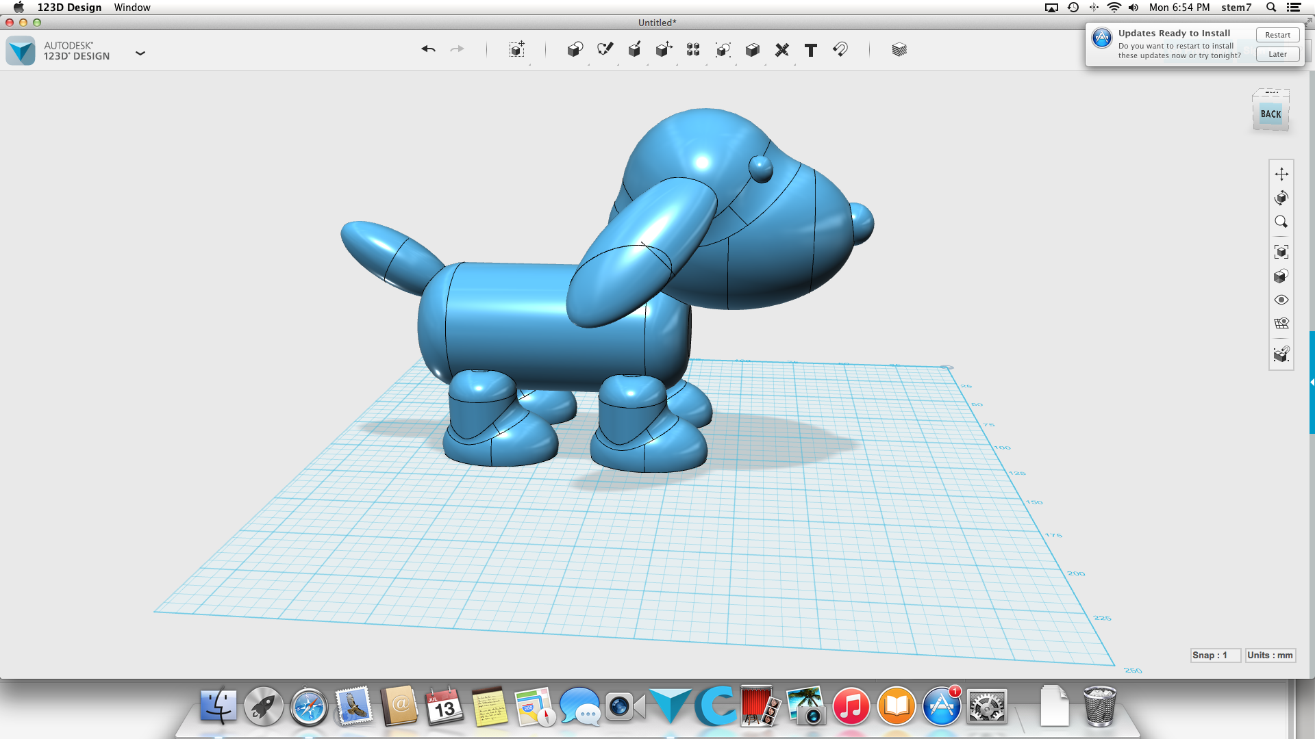Open System Preferences from the Dock
The height and width of the screenshot is (739, 1315).
pyautogui.click(x=987, y=706)
